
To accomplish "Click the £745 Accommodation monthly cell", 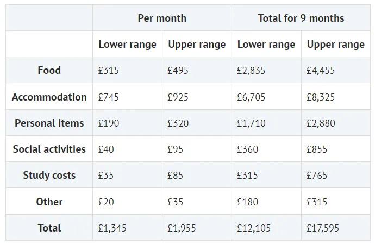I will (x=109, y=97).
